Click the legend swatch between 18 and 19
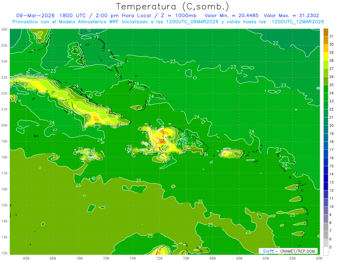Screen dimensions: 339x262 tap(326, 138)
